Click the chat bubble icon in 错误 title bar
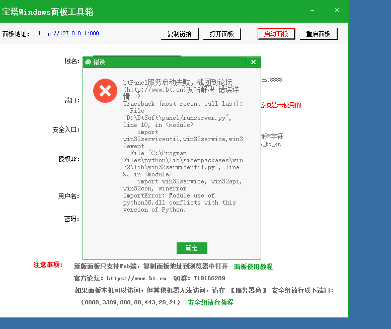The width and height of the screenshot is (391, 329). 88,62
